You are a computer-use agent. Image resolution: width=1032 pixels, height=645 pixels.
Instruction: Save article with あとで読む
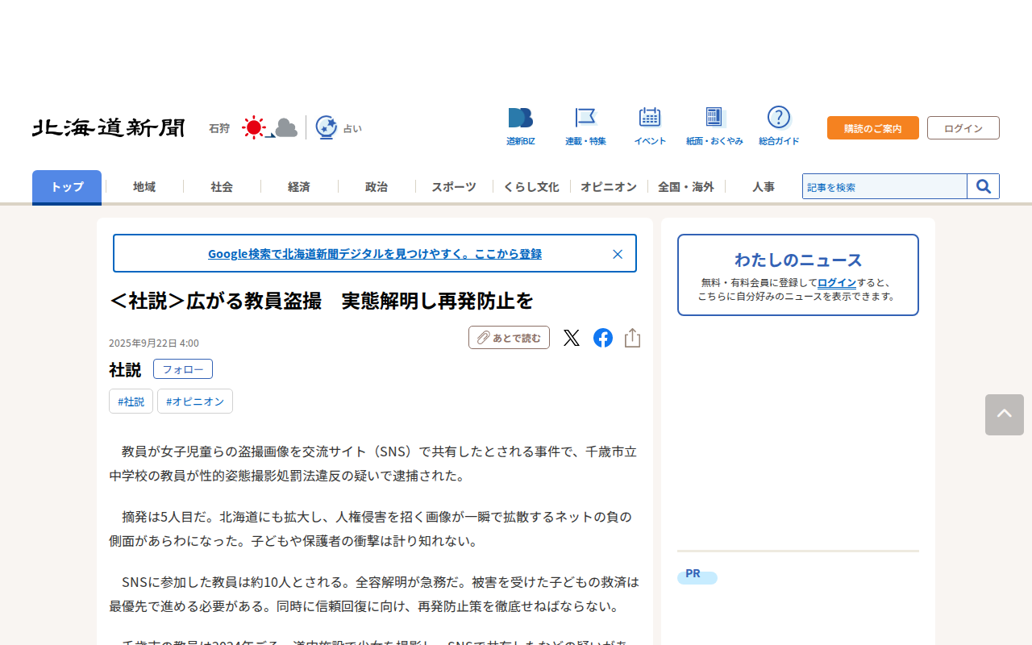pyautogui.click(x=510, y=338)
